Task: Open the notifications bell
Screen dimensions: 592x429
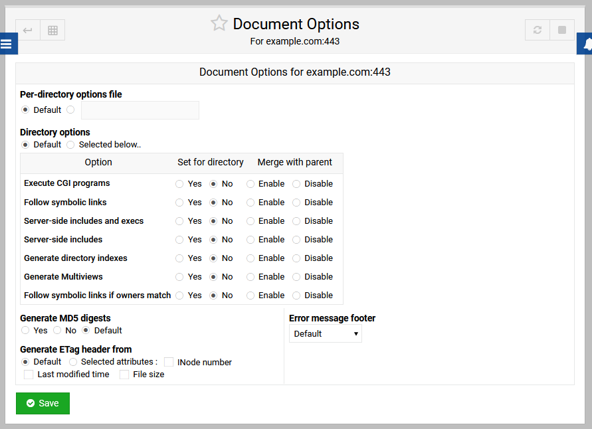Action: pyautogui.click(x=586, y=44)
